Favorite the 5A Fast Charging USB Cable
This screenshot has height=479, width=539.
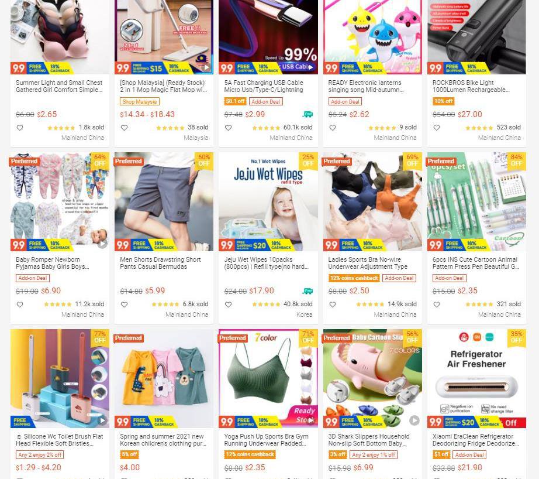pos(228,128)
